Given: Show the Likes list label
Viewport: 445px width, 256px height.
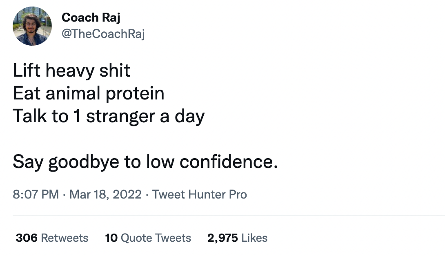Looking at the screenshot, I should point(254,238).
